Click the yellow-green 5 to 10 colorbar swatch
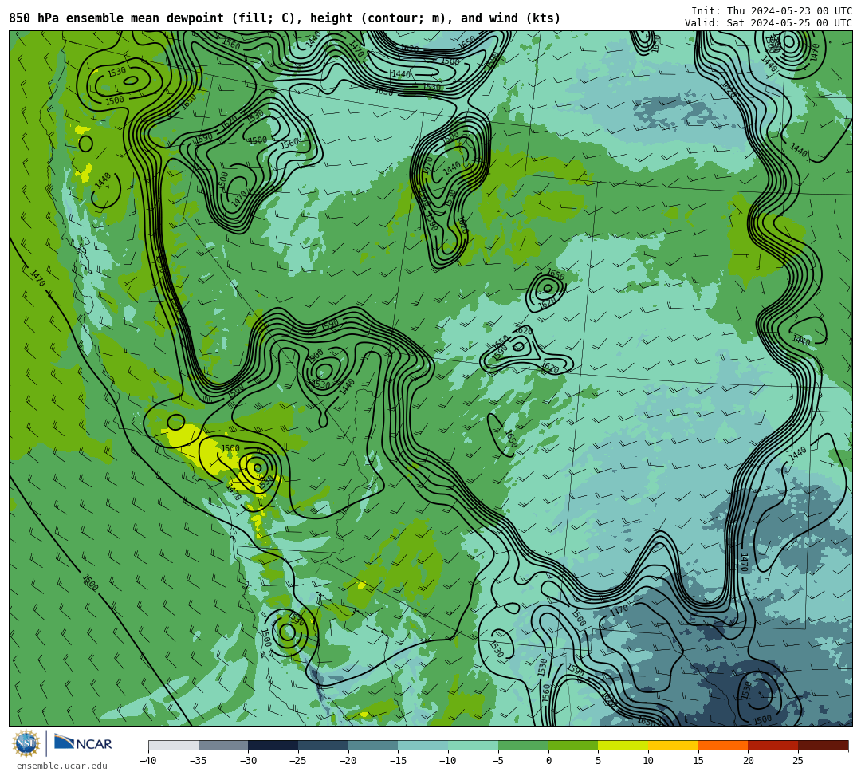This screenshot has height=776, width=861. pyautogui.click(x=623, y=745)
